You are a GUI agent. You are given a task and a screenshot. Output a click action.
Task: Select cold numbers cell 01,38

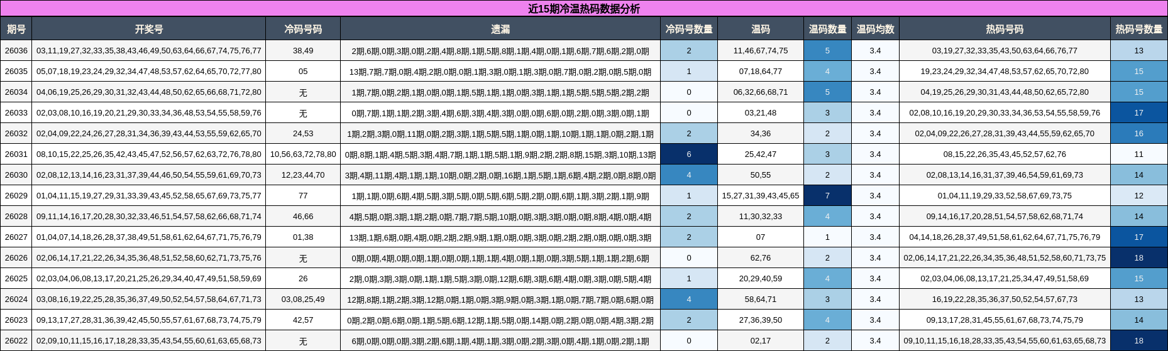pos(303,237)
